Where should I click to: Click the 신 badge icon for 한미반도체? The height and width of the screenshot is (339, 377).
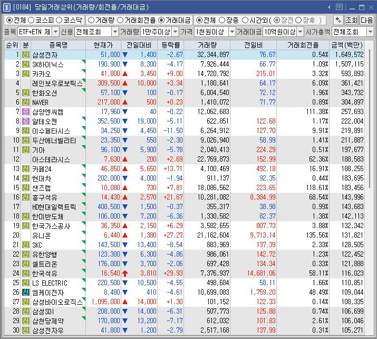click(26, 216)
